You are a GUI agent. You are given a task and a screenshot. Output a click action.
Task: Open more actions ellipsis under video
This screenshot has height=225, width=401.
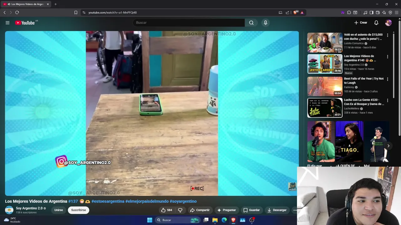coord(295,210)
